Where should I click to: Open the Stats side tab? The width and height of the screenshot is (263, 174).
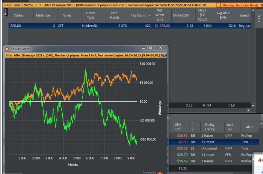pos(6,12)
